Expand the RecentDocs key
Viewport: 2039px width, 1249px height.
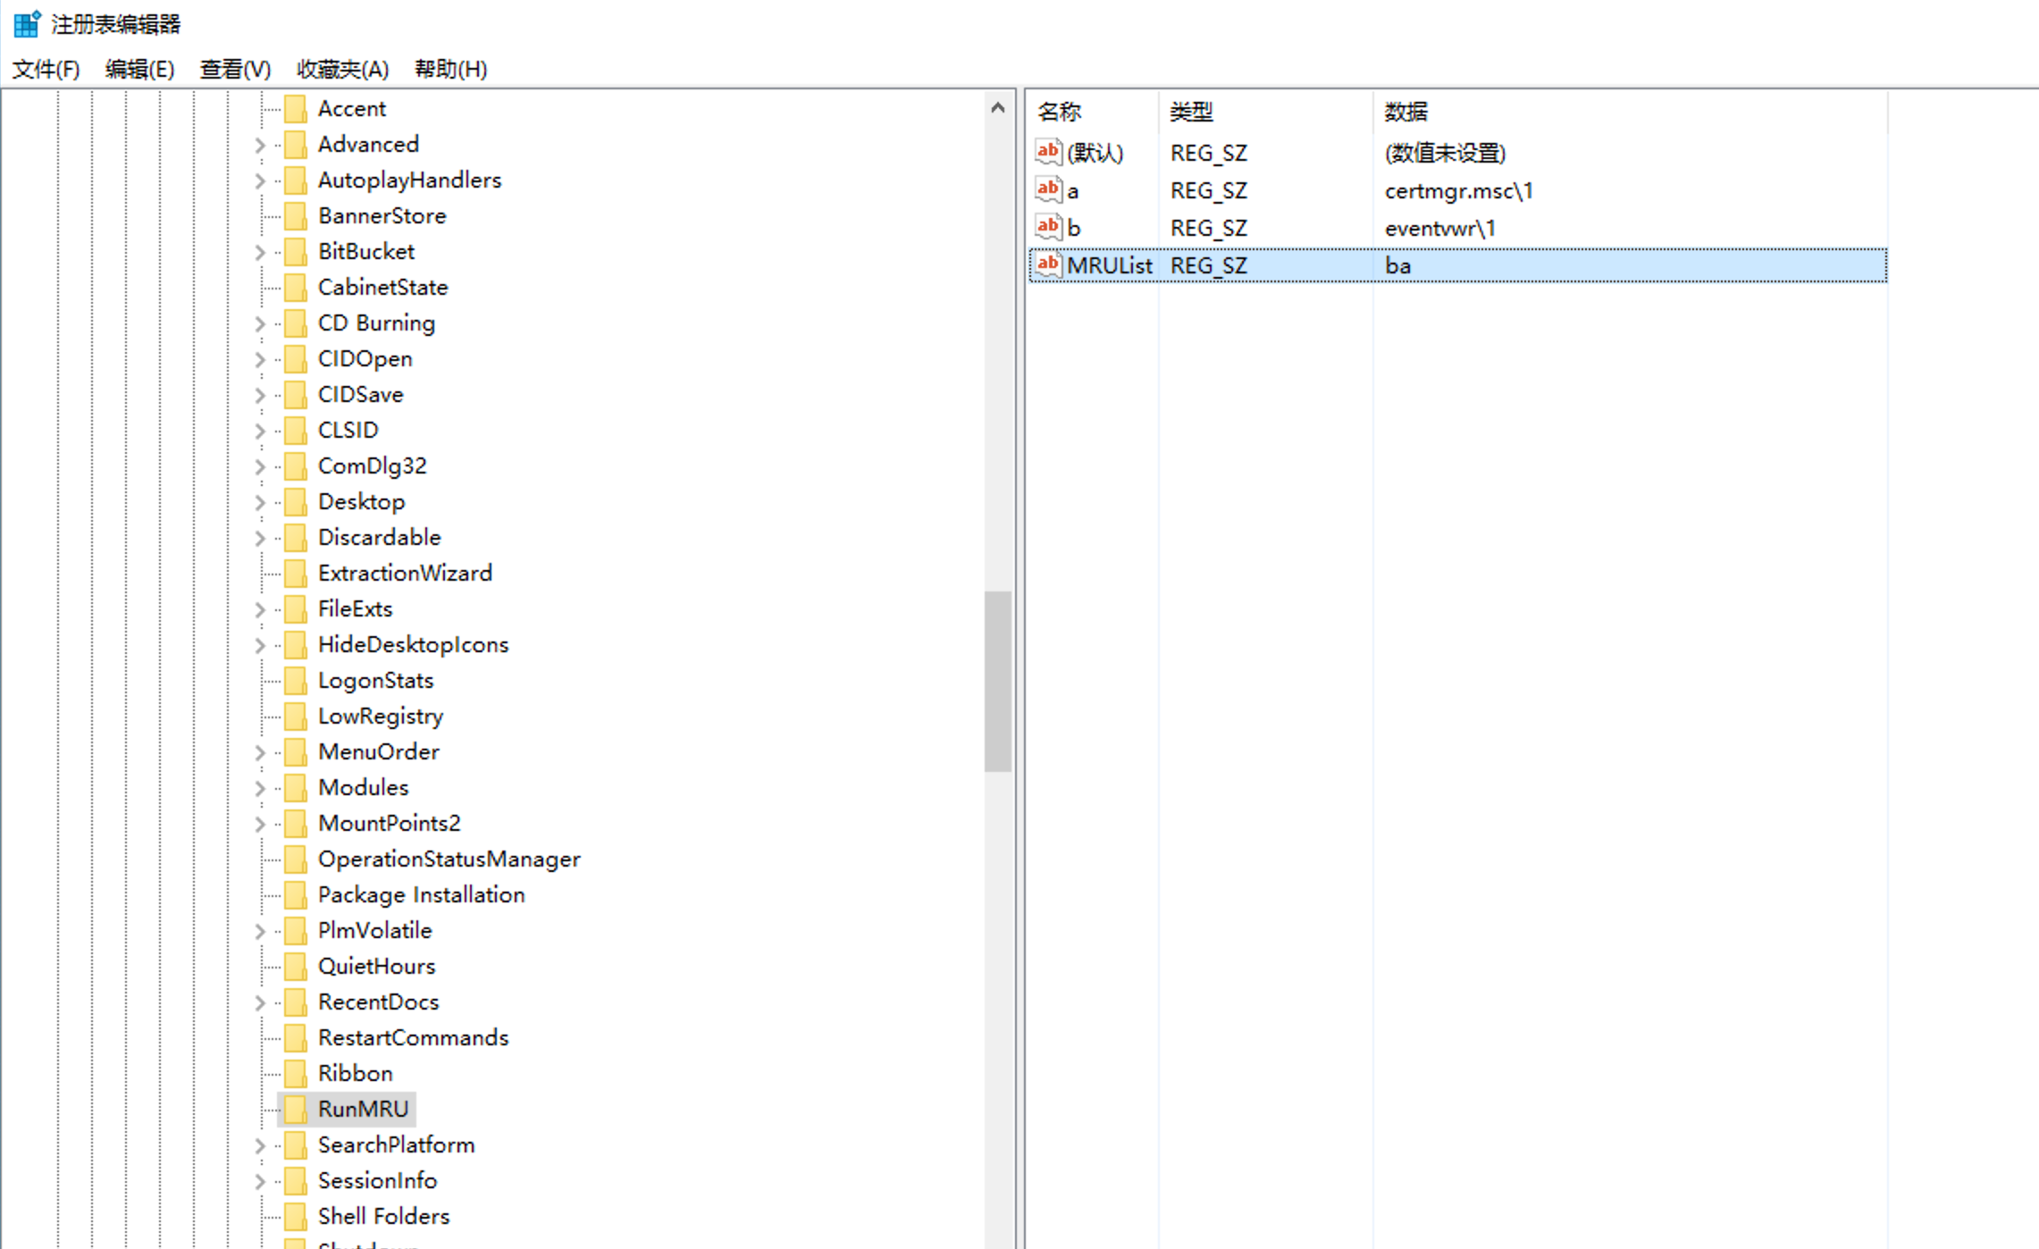tap(260, 1002)
